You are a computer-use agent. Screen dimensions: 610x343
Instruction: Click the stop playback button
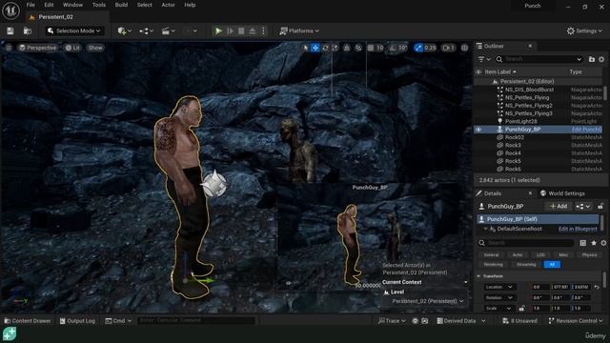(x=241, y=30)
